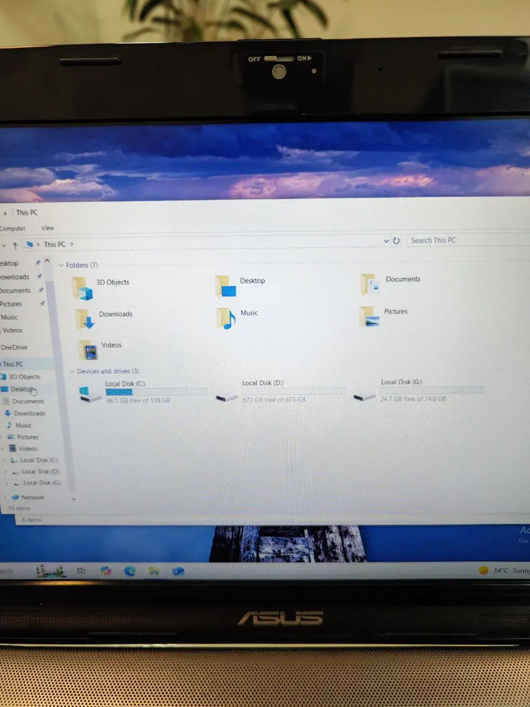The width and height of the screenshot is (530, 707).
Task: Click Local Disk (D:) usage bar
Action: [x=294, y=391]
